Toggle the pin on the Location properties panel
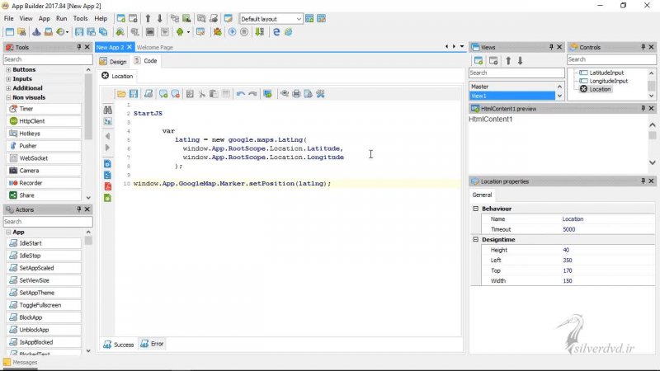660x371 pixels. tap(642, 181)
